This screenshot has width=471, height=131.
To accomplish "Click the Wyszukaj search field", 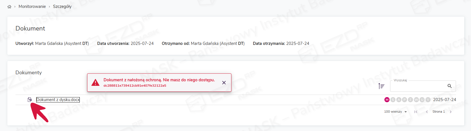I will [417, 86].
